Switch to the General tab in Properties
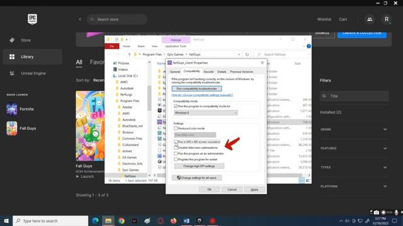Viewport: 403px width, 226px height. point(175,72)
